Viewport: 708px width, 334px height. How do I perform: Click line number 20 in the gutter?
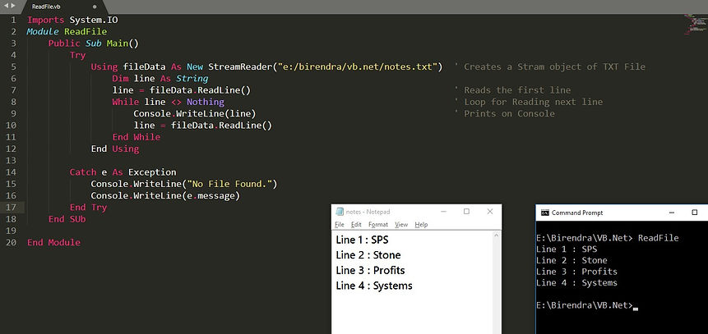click(x=12, y=243)
